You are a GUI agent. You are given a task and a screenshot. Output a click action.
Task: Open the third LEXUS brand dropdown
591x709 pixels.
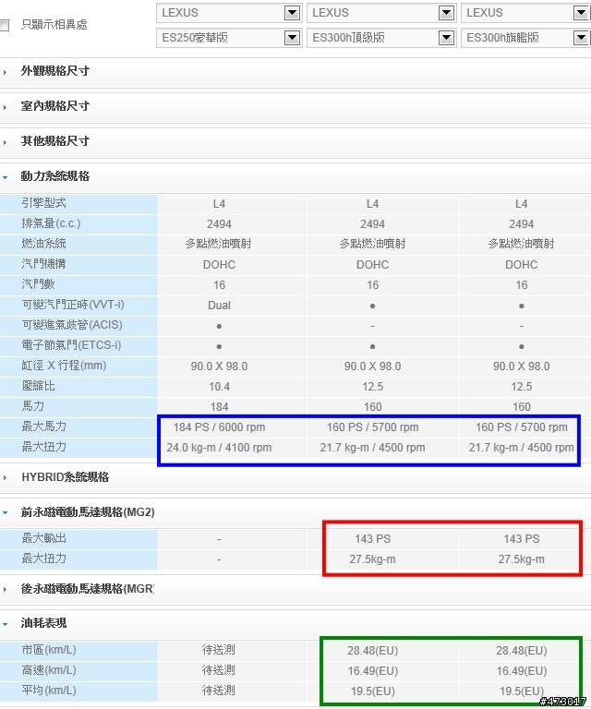(525, 13)
